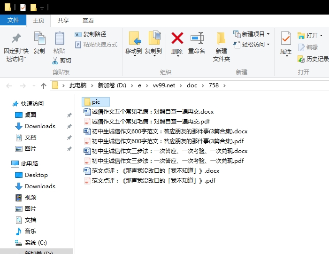Pin folder to Quick access
The width and height of the screenshot is (329, 254).
tap(16, 47)
